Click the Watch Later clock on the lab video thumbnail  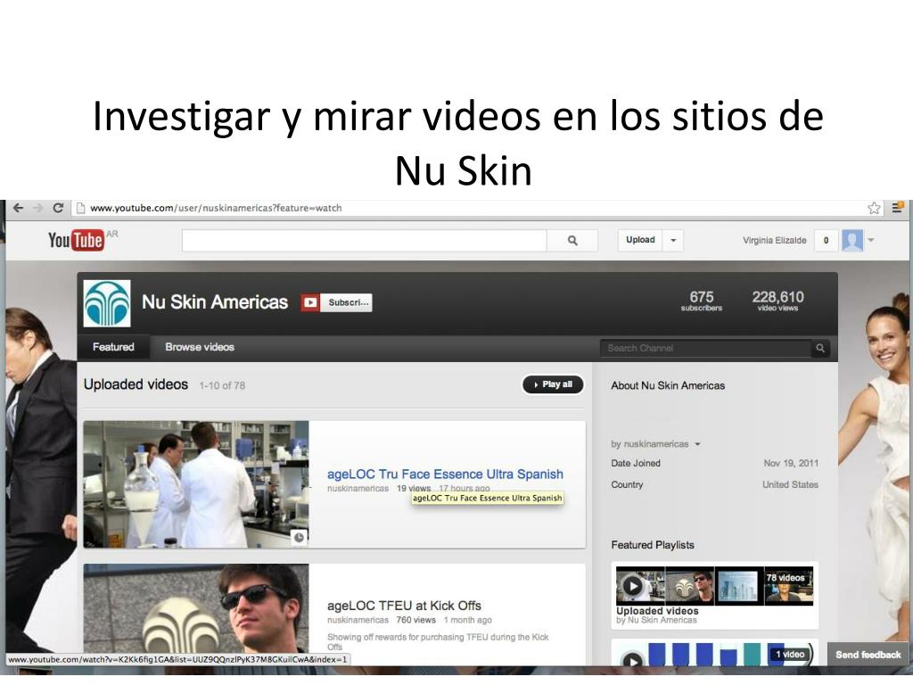pyautogui.click(x=299, y=537)
